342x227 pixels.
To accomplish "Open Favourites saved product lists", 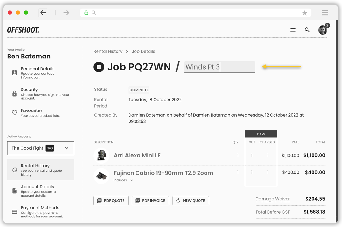I will click(x=41, y=113).
